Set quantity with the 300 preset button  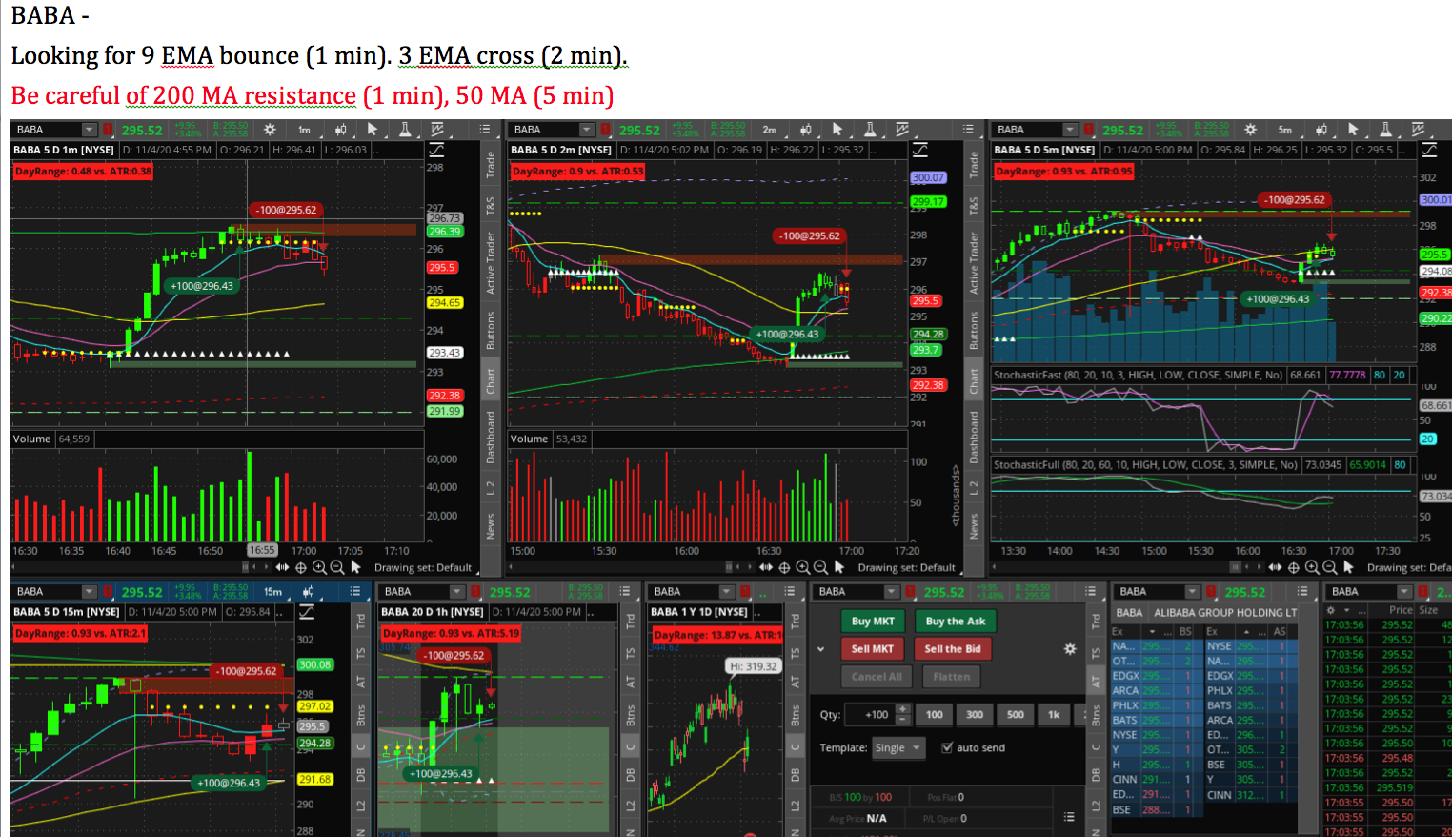pyautogui.click(x=975, y=714)
